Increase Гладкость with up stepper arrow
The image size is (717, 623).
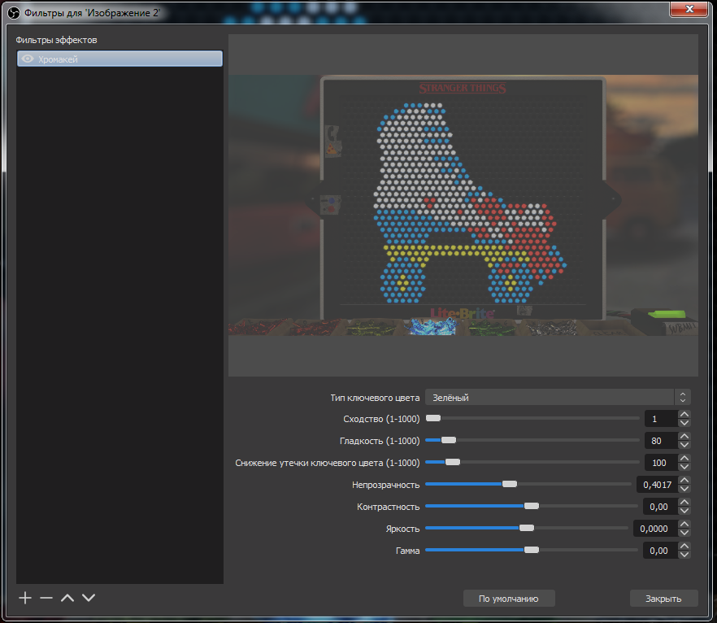684,437
